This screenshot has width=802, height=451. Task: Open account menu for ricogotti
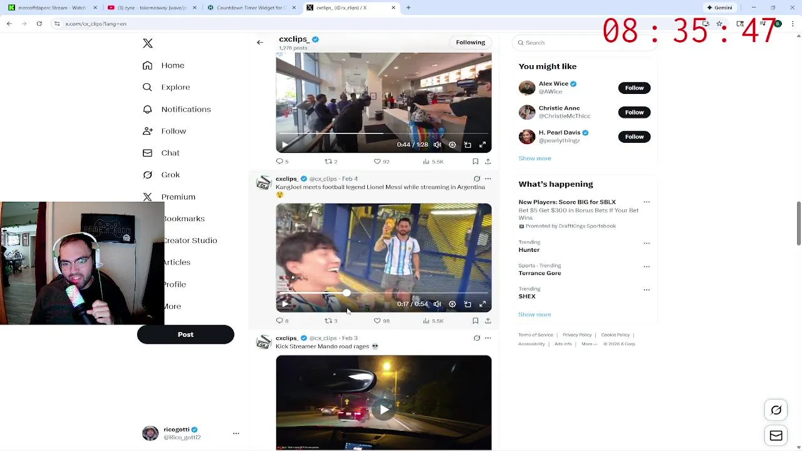236,433
